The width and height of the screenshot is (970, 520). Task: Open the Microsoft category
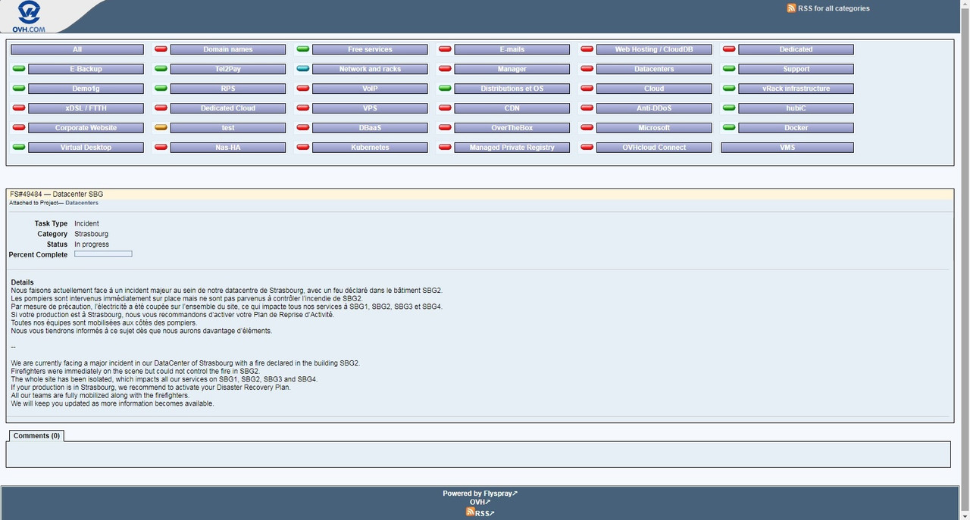pos(654,128)
